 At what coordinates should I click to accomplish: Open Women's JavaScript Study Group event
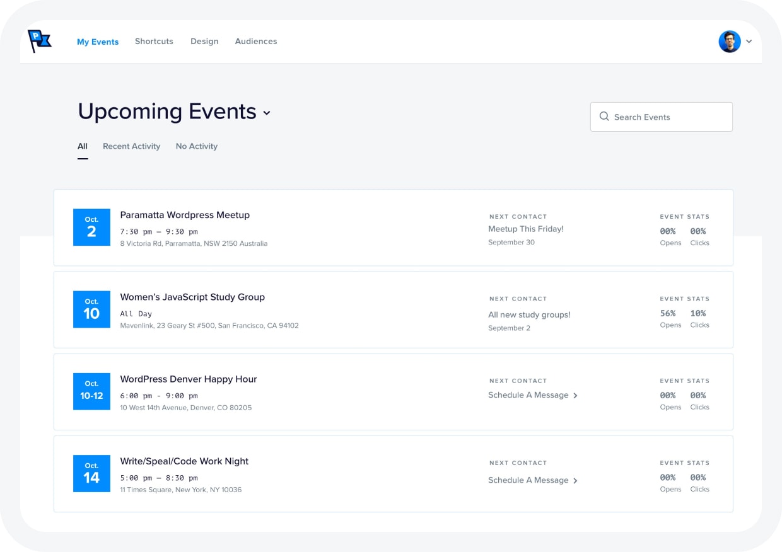pos(192,297)
